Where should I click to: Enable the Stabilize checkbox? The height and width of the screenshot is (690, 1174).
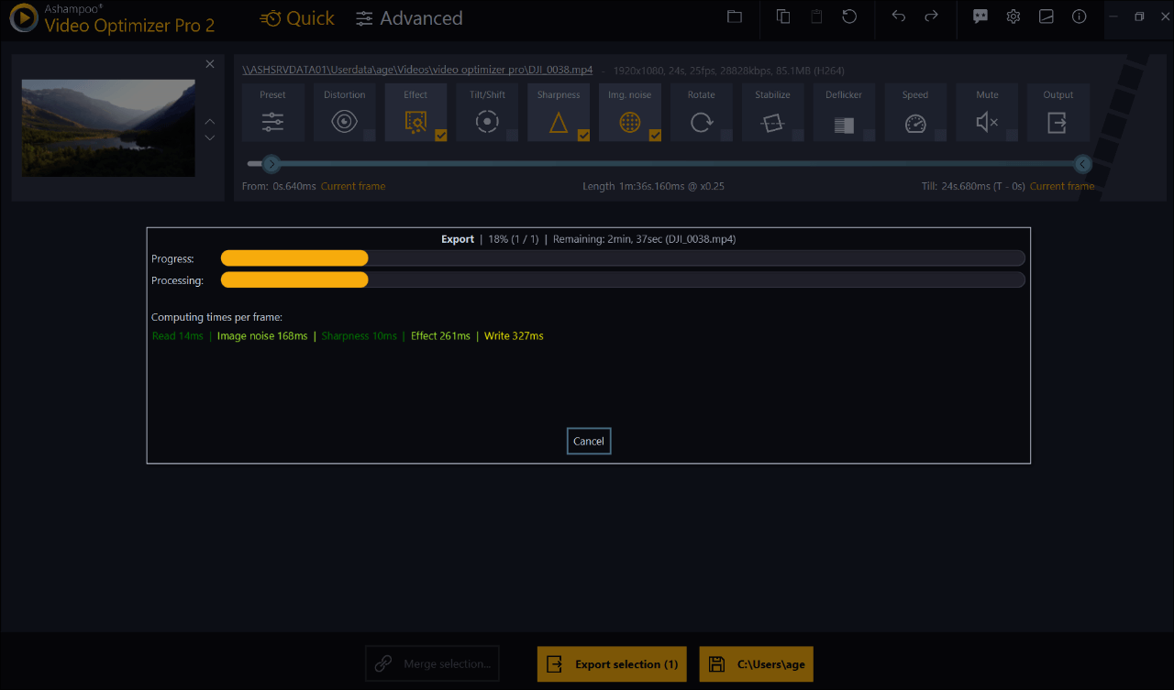(798, 136)
